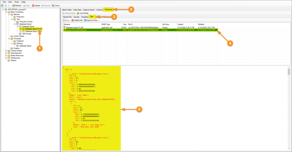Click the Rename toolbar button
Viewport: 292px width, 152px height.
tap(46, 6)
